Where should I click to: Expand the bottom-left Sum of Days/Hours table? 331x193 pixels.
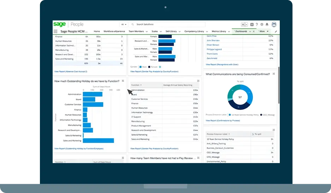pyautogui.click(x=123, y=158)
